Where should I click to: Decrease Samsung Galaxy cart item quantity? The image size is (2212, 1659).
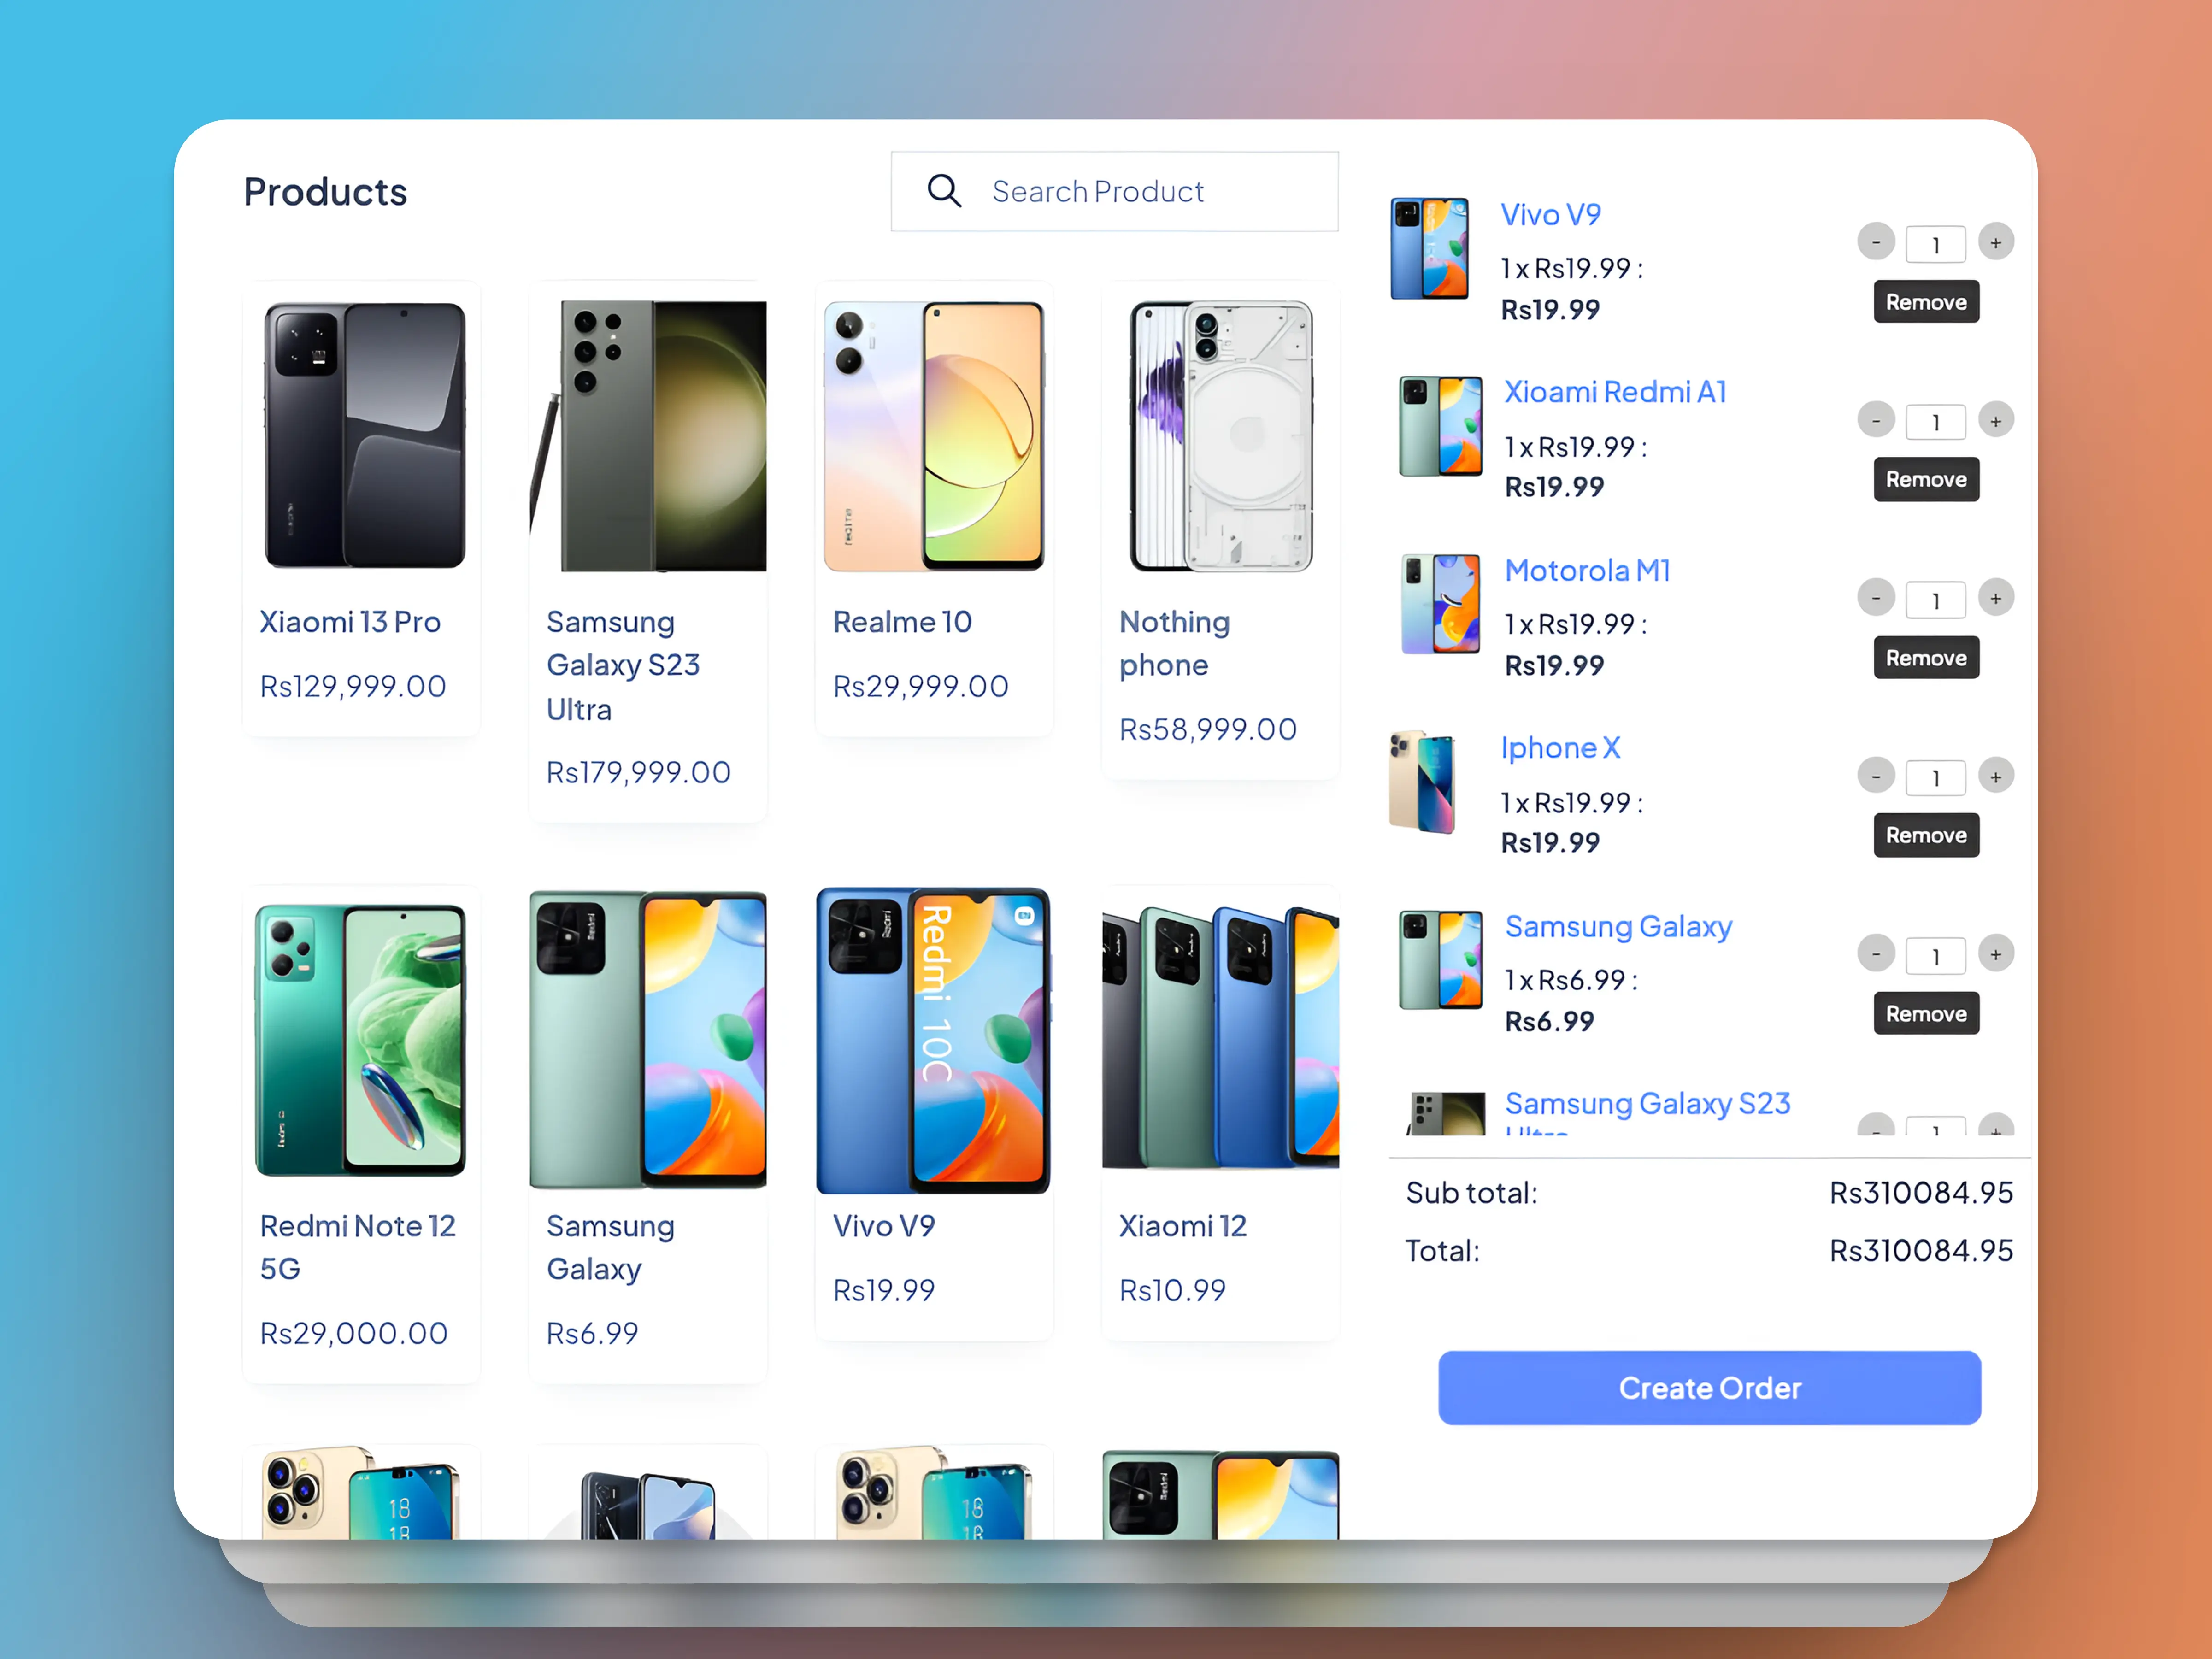coord(1876,954)
